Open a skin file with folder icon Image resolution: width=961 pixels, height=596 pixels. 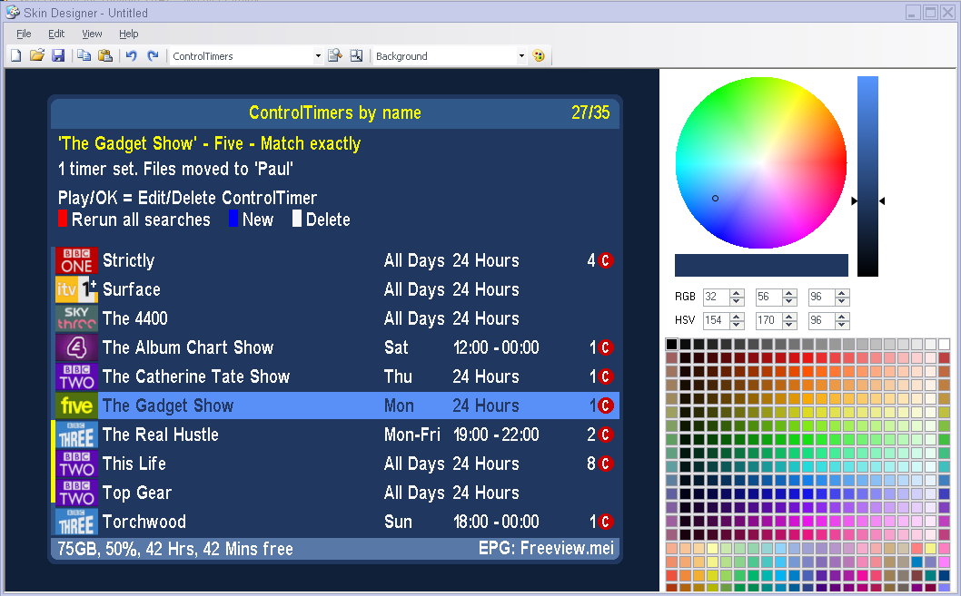point(36,55)
